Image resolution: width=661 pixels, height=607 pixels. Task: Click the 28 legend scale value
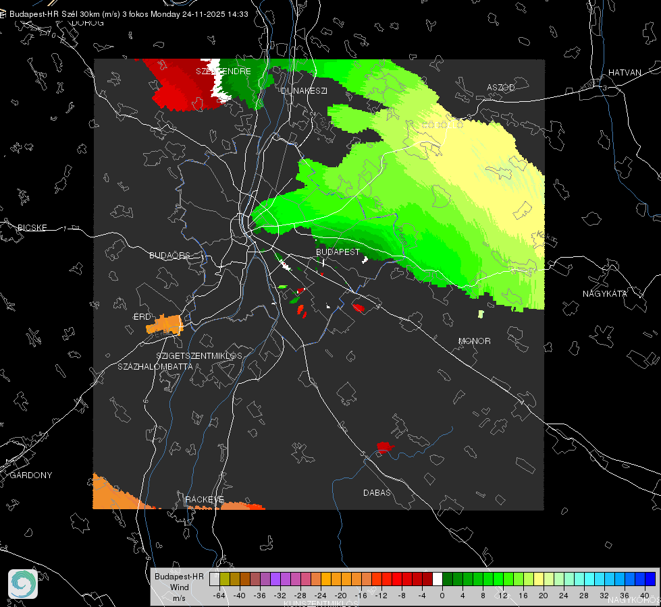click(583, 596)
